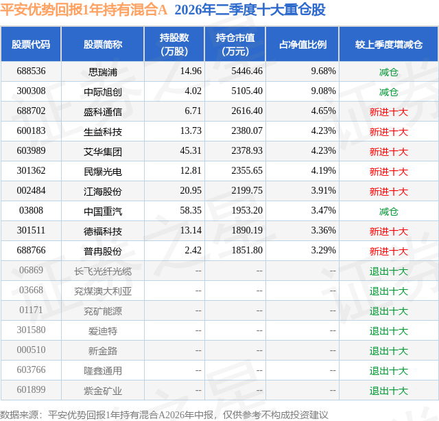Image resolution: width=439 pixels, height=421 pixels.
Task: Click the 长飞光纤光缆 stock name
Action: (103, 271)
